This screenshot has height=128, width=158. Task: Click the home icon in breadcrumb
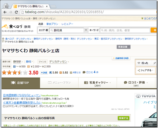tap(3, 39)
